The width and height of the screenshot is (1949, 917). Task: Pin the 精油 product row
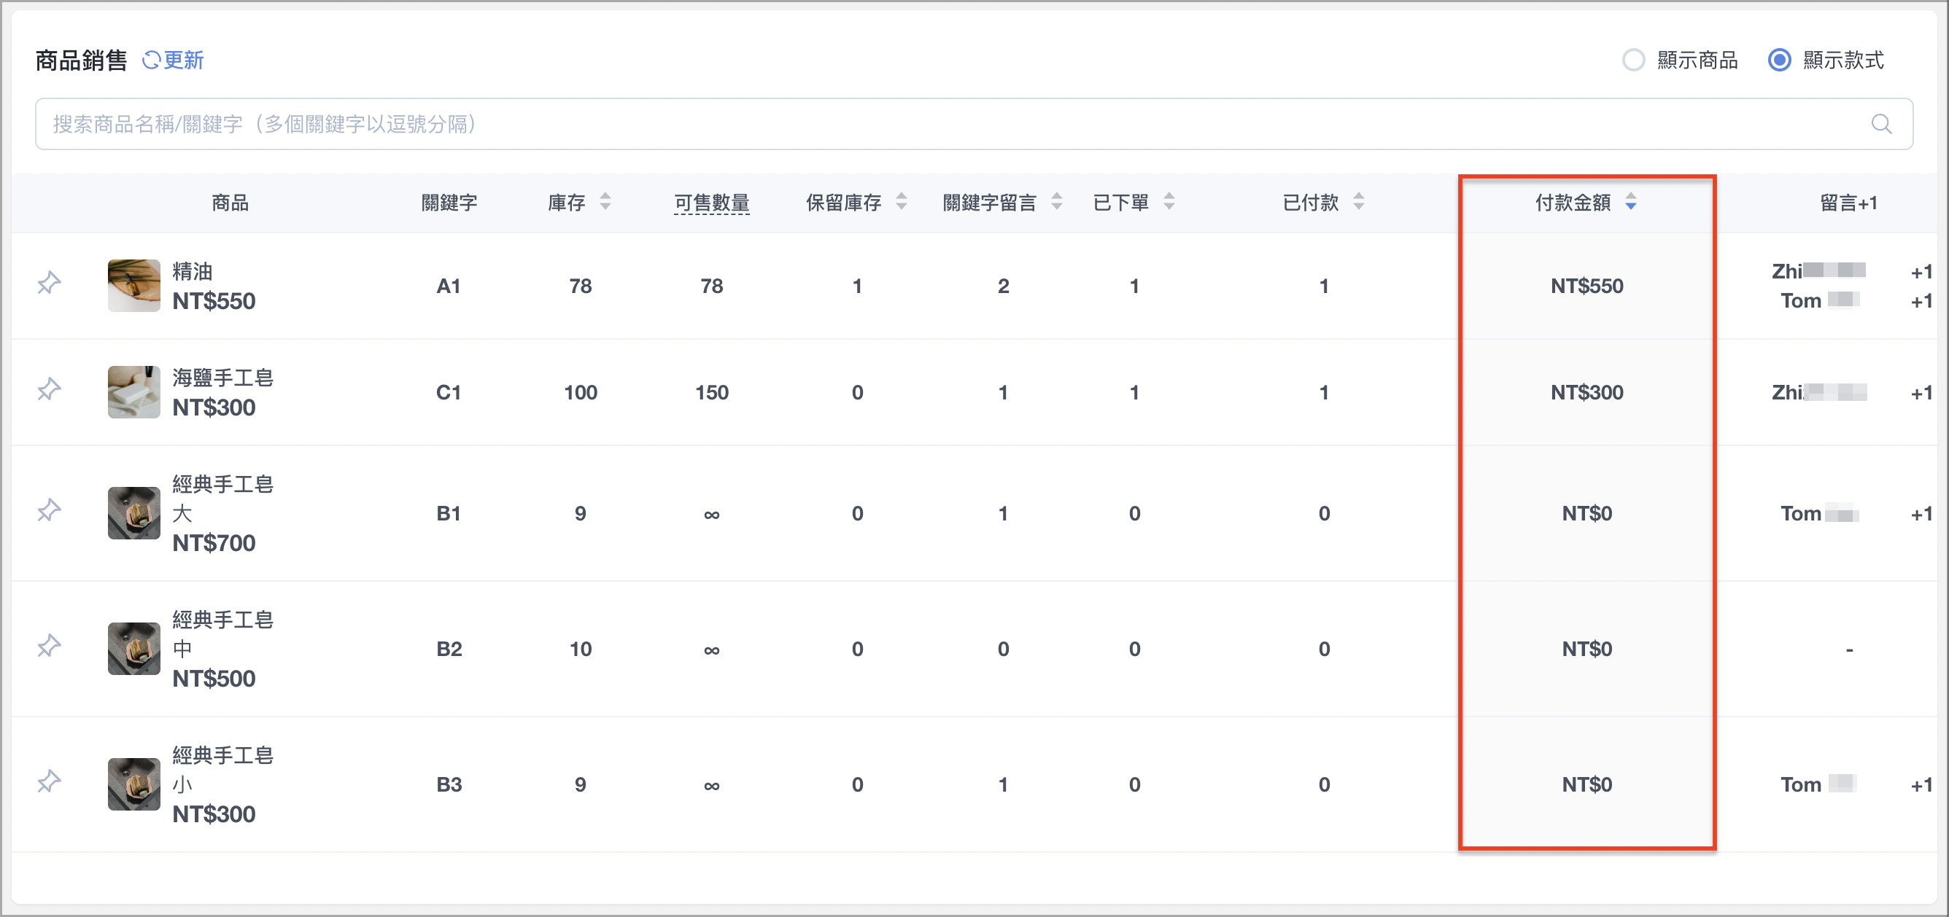(x=49, y=284)
